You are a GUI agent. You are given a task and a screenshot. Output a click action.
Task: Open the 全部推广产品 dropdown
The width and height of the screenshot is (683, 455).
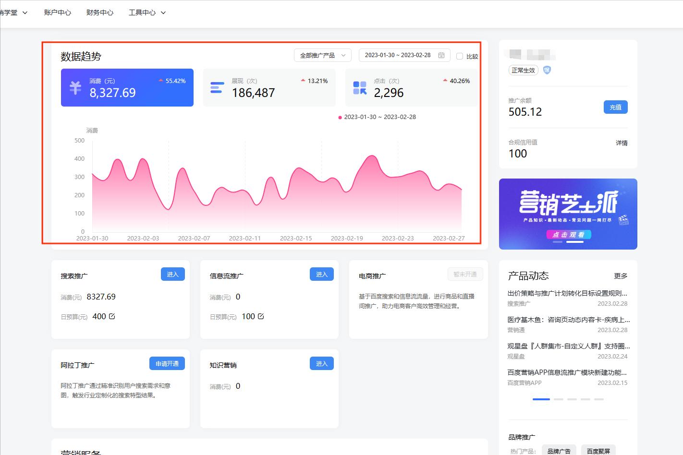(x=322, y=55)
